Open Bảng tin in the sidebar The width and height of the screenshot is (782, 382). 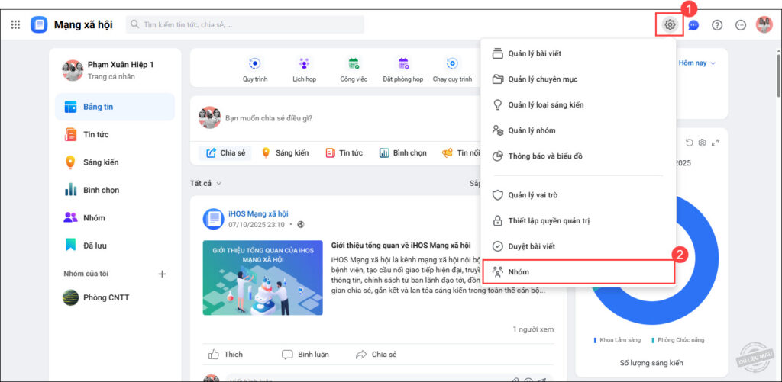click(x=115, y=107)
